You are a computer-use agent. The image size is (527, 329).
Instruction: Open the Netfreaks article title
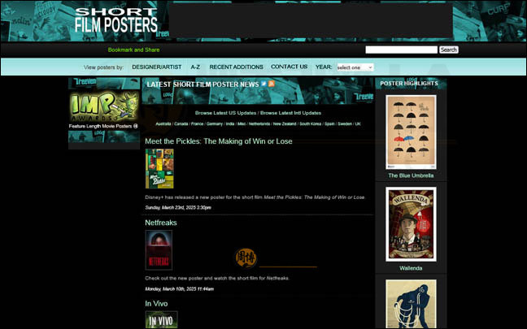point(161,223)
